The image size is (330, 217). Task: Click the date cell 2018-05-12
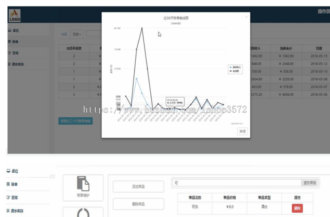319,63
